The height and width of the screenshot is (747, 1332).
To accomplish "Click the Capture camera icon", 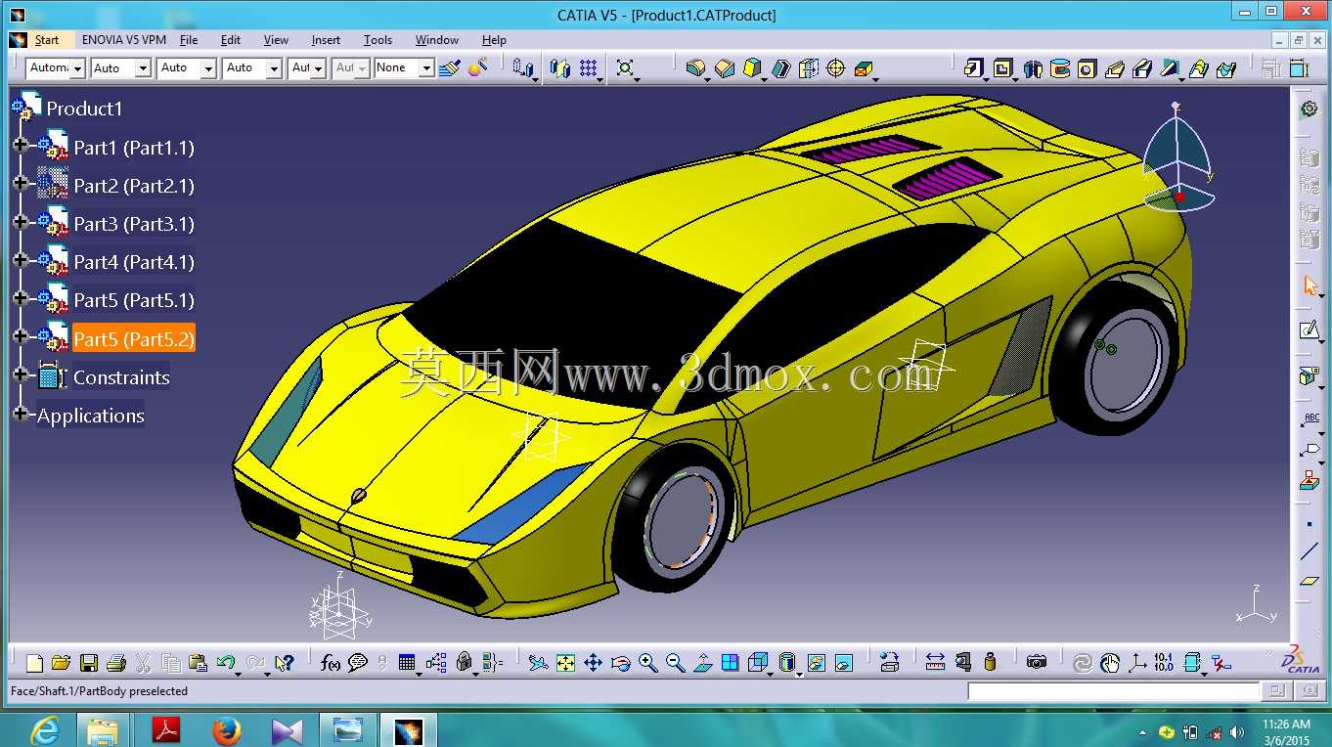I will (1037, 663).
